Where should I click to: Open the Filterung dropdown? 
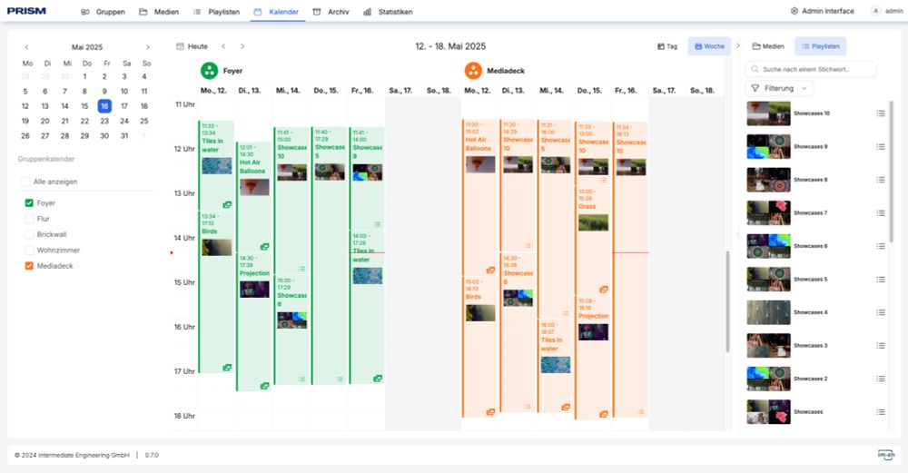click(x=779, y=89)
